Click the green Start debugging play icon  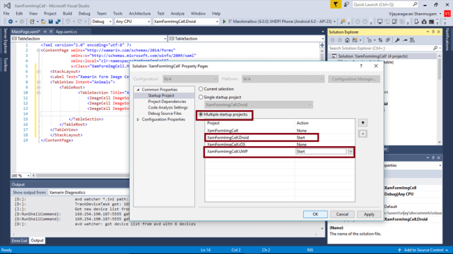(224, 22)
